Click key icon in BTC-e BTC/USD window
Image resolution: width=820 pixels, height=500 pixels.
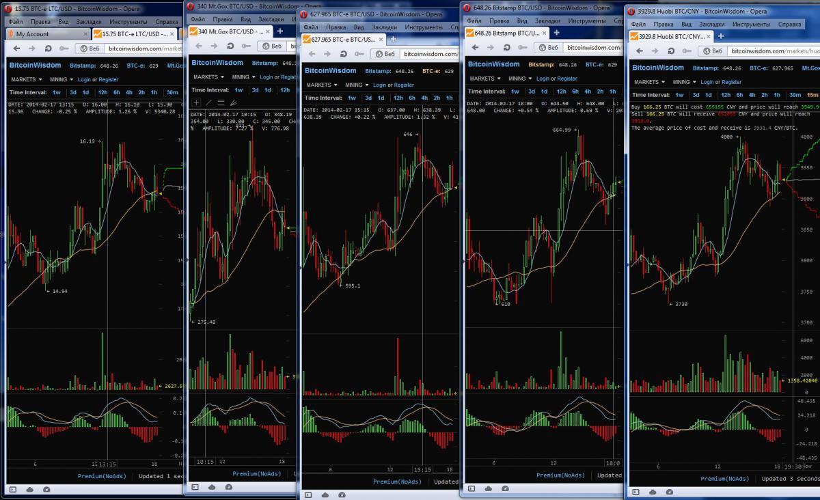pyautogui.click(x=358, y=54)
